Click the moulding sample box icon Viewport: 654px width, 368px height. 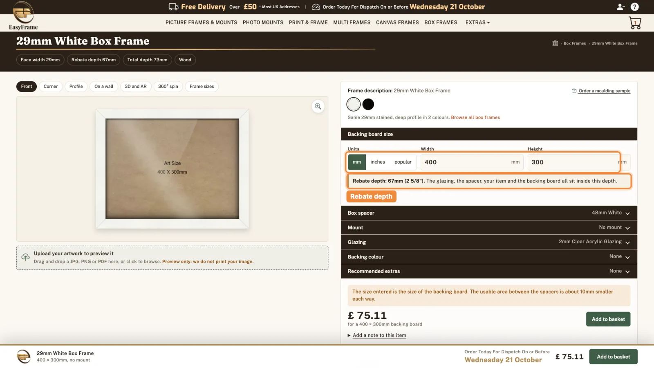574,91
